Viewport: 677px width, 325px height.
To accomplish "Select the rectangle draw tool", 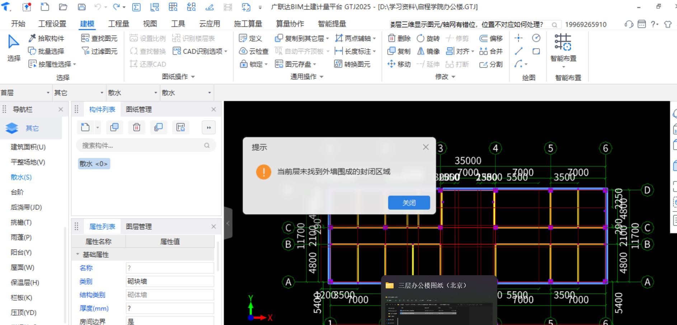I will pos(536,51).
